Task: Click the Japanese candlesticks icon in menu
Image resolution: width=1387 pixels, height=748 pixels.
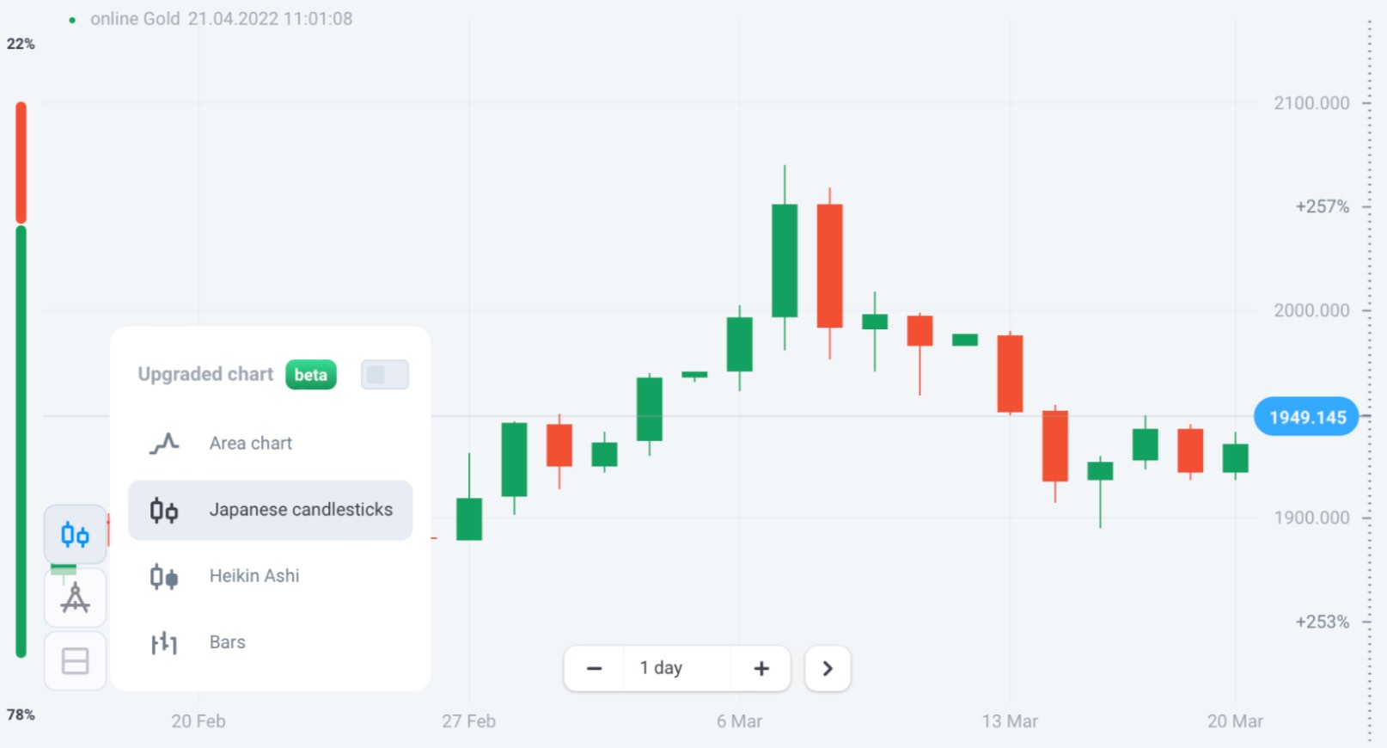Action: (164, 511)
